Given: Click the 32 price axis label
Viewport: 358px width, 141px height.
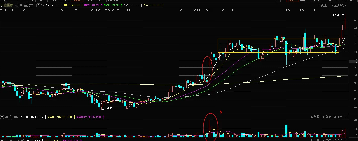Looking at the screenshot, I should (x=356, y=75).
